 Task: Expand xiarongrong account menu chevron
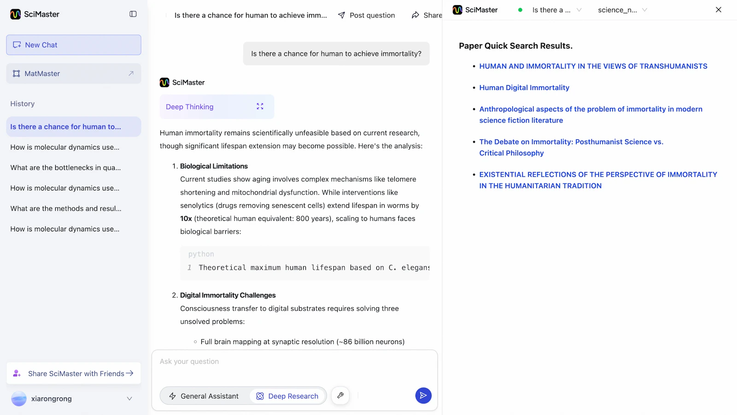click(129, 399)
